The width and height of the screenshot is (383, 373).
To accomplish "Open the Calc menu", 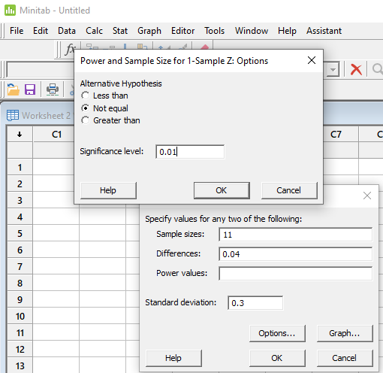I will [x=94, y=31].
